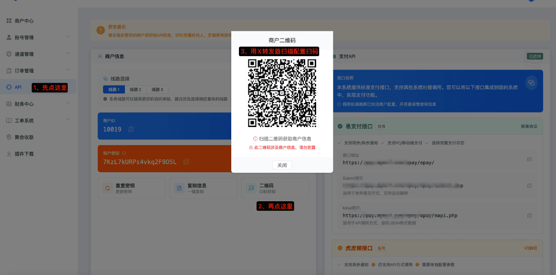Click the 聚合收款 sidebar icon

click(x=9, y=137)
